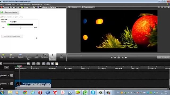Open the Library tab
Image resolution: width=170 pixels, height=95 pixels.
point(11,56)
